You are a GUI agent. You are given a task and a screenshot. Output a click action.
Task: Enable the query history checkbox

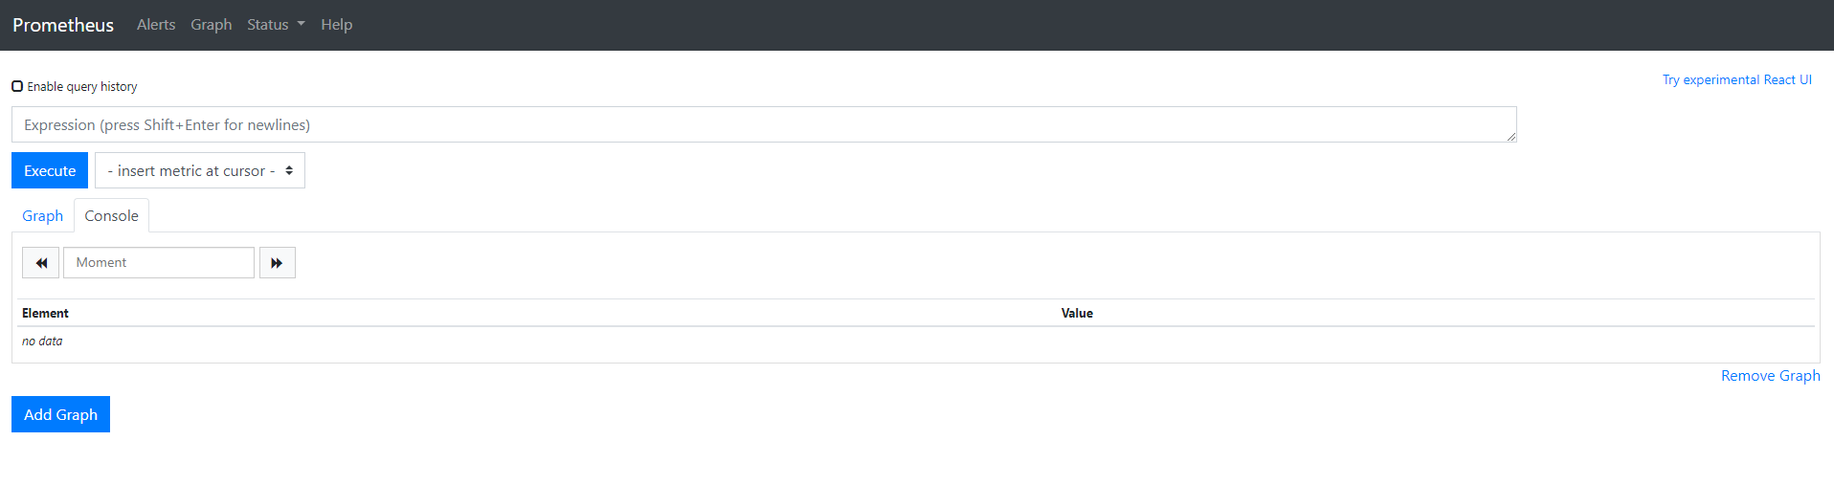pyautogui.click(x=17, y=86)
